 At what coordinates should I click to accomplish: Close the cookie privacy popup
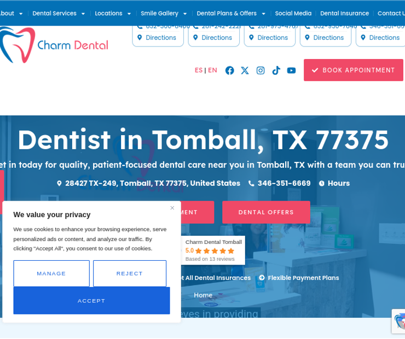tap(172, 208)
